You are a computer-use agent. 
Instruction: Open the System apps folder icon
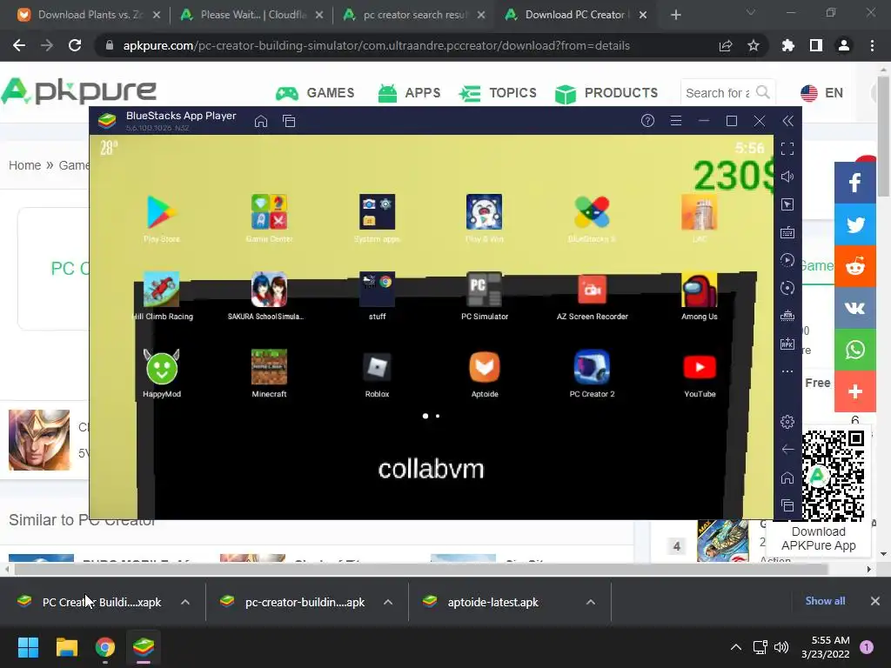coord(377,212)
